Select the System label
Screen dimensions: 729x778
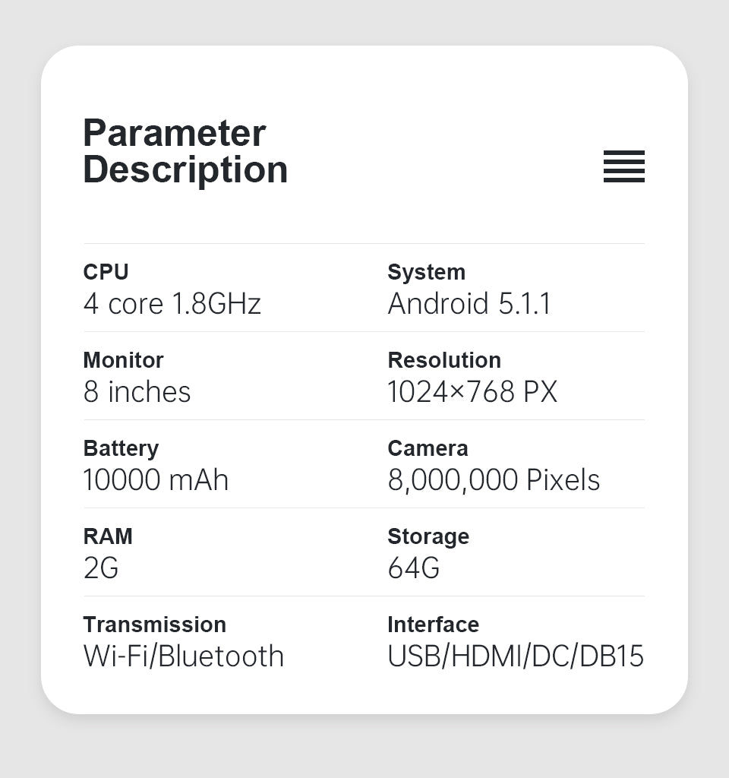(426, 272)
